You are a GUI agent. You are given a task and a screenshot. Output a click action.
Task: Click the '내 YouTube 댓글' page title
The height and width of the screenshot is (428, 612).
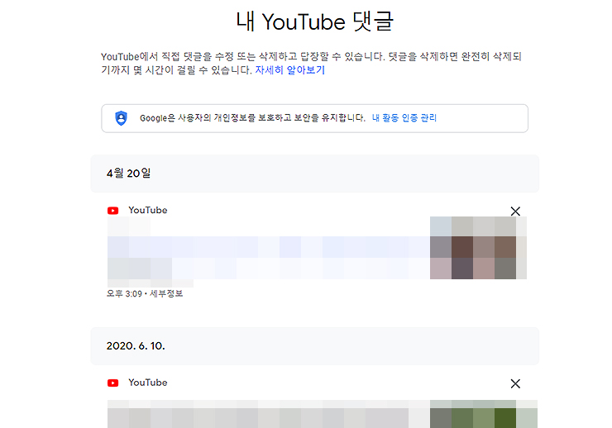(315, 21)
